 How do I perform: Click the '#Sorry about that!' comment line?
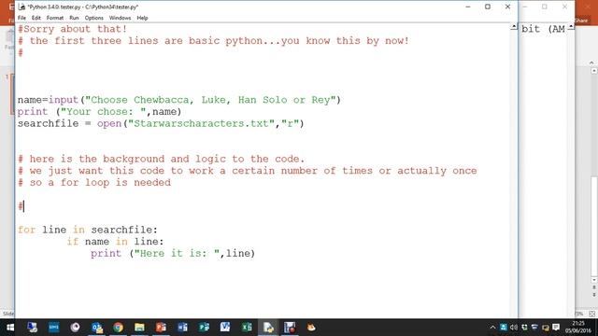(x=73, y=29)
